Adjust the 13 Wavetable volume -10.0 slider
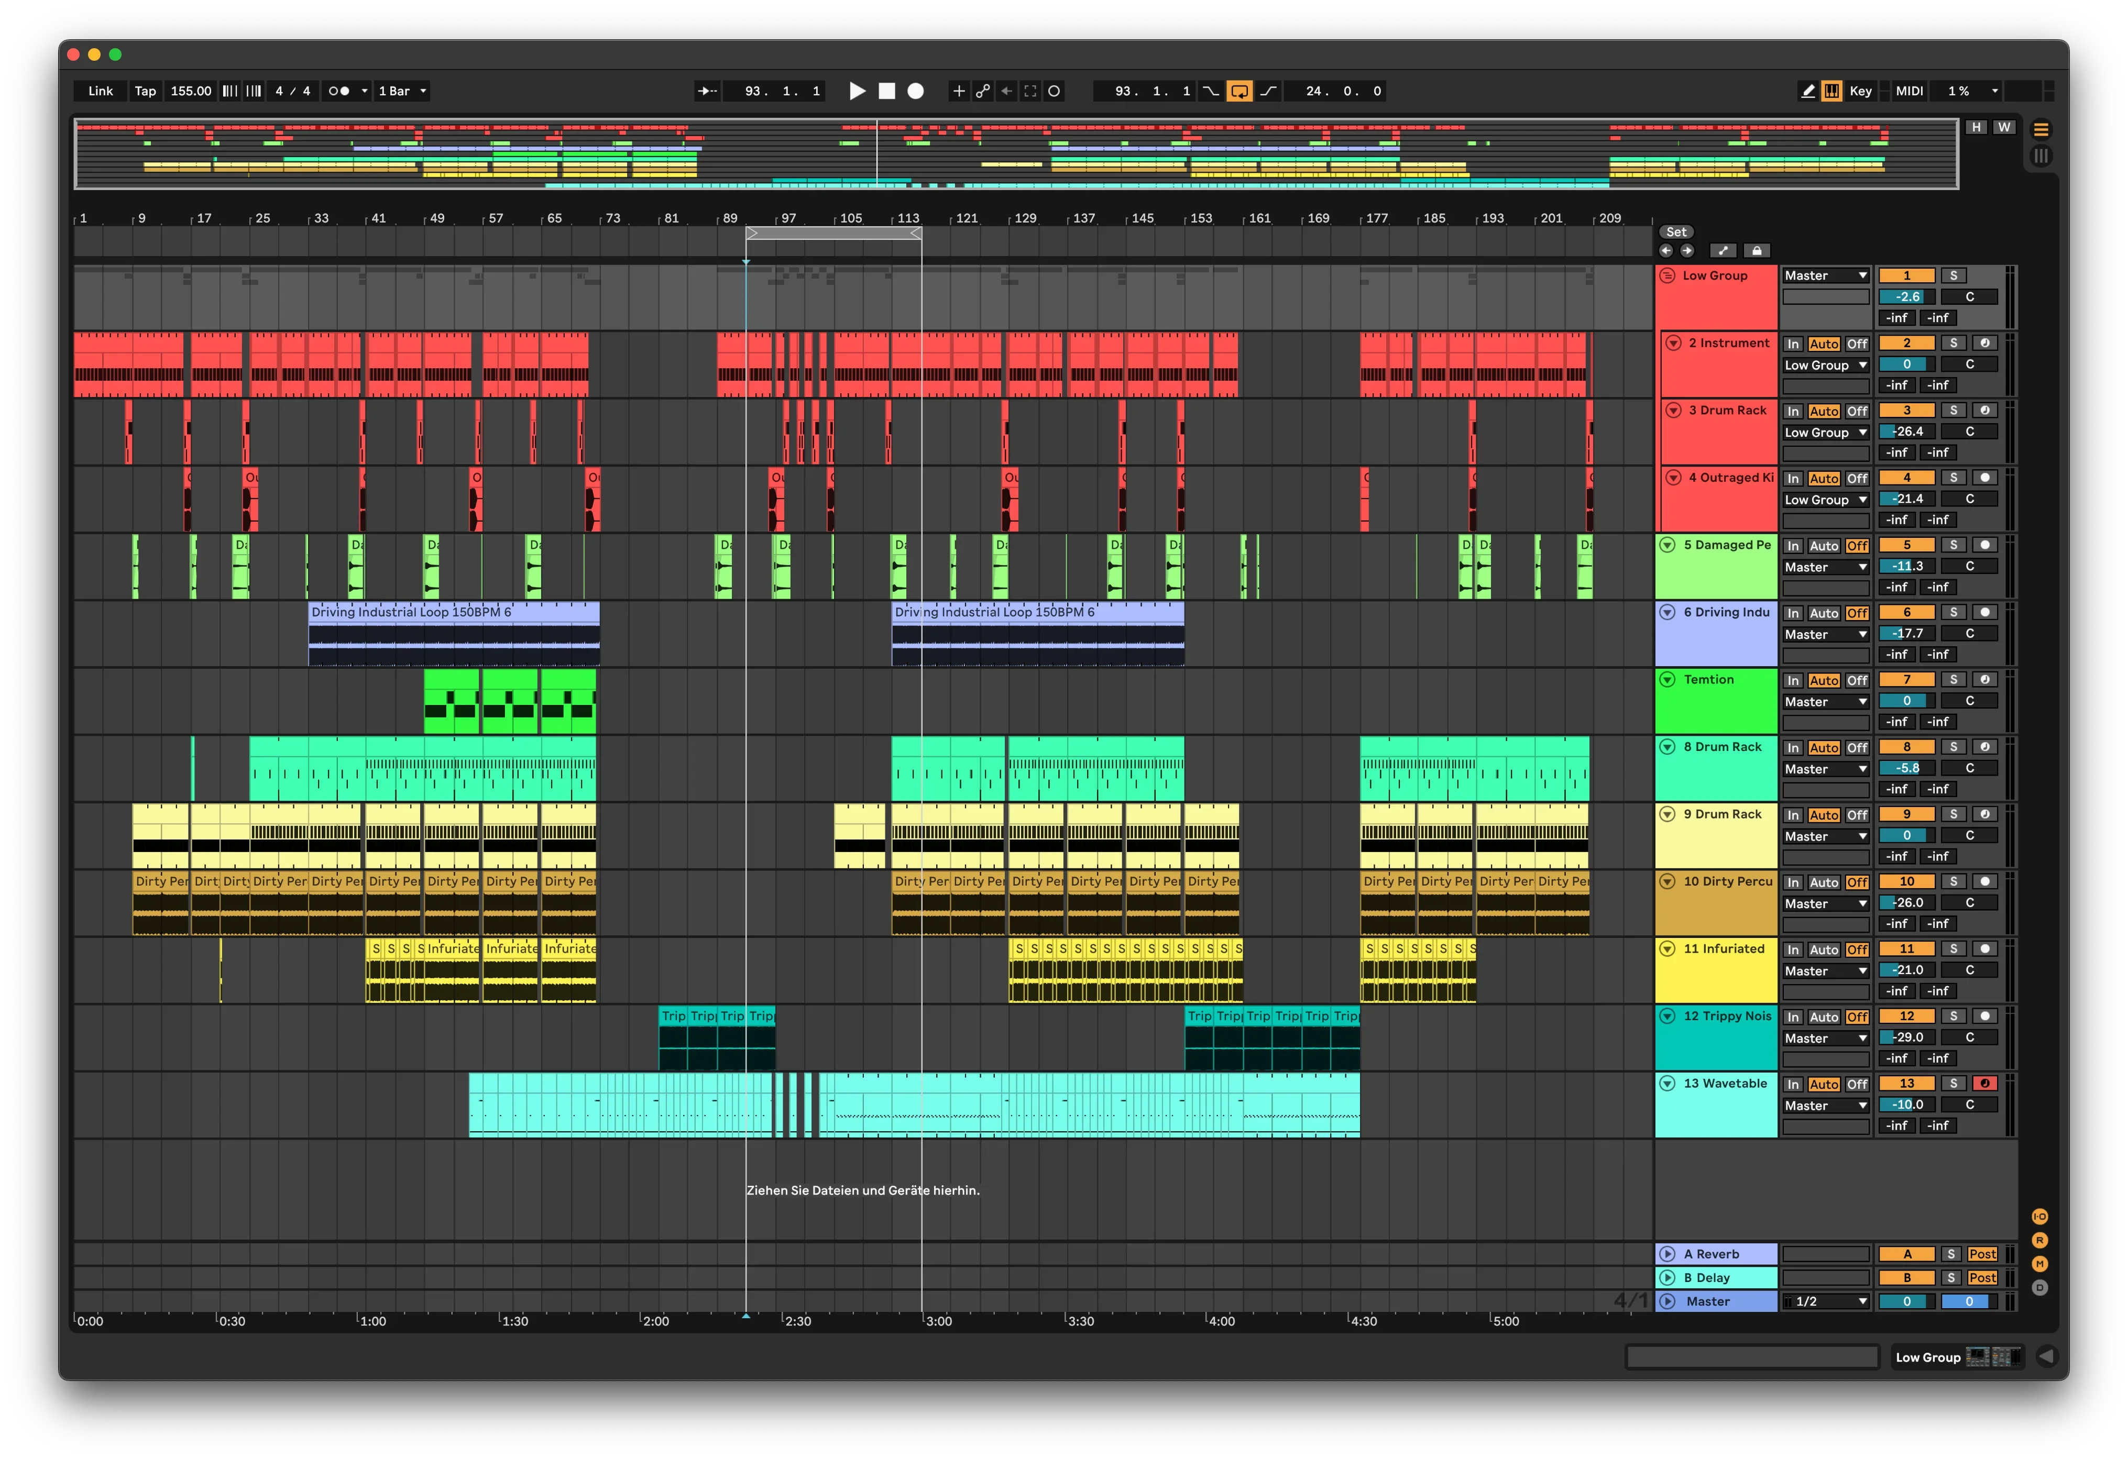Viewport: 2128px width, 1458px height. [1906, 1104]
